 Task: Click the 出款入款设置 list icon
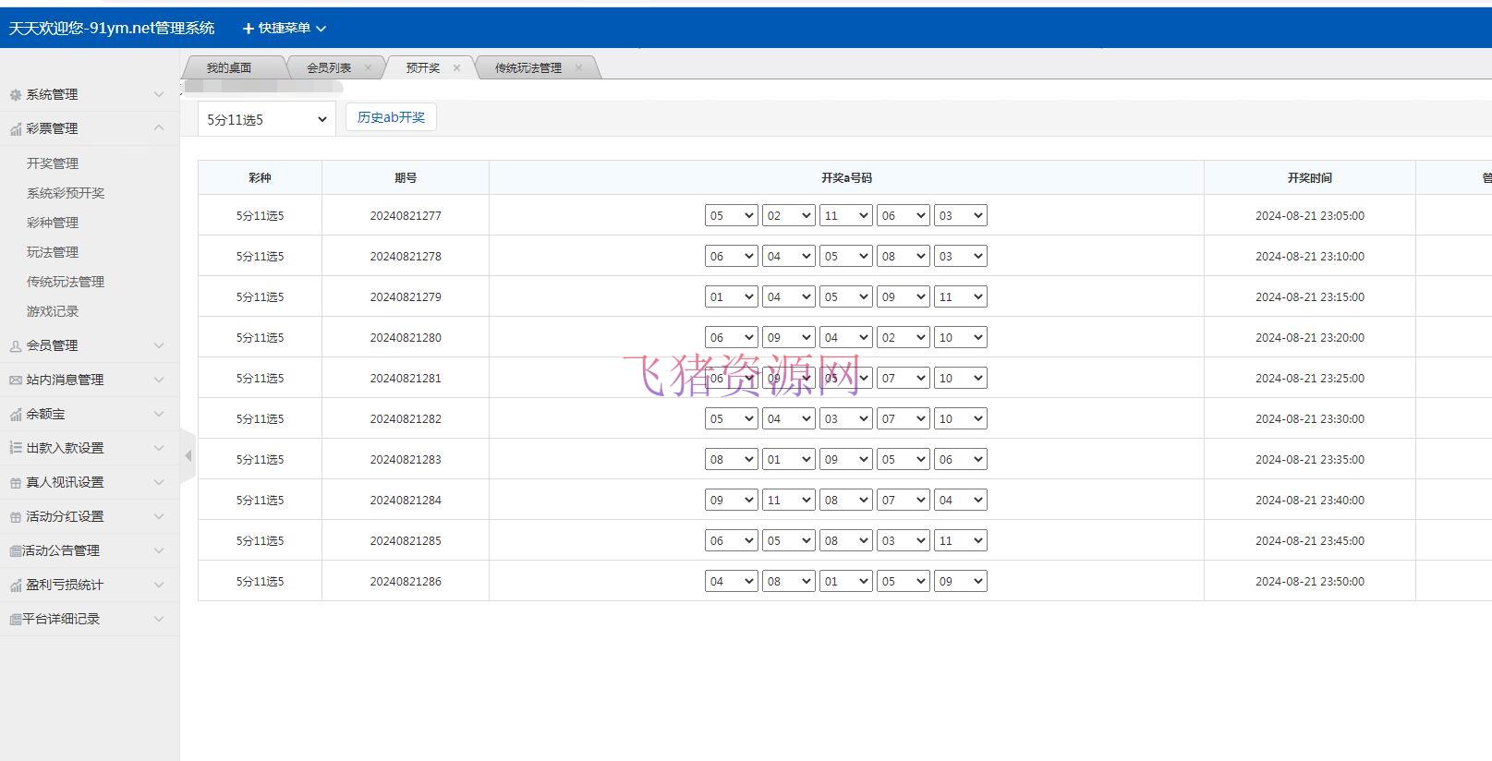tap(16, 448)
